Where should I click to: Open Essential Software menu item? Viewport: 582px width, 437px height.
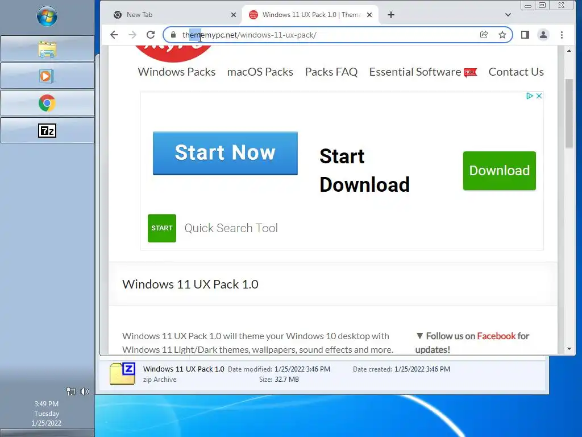click(x=423, y=72)
